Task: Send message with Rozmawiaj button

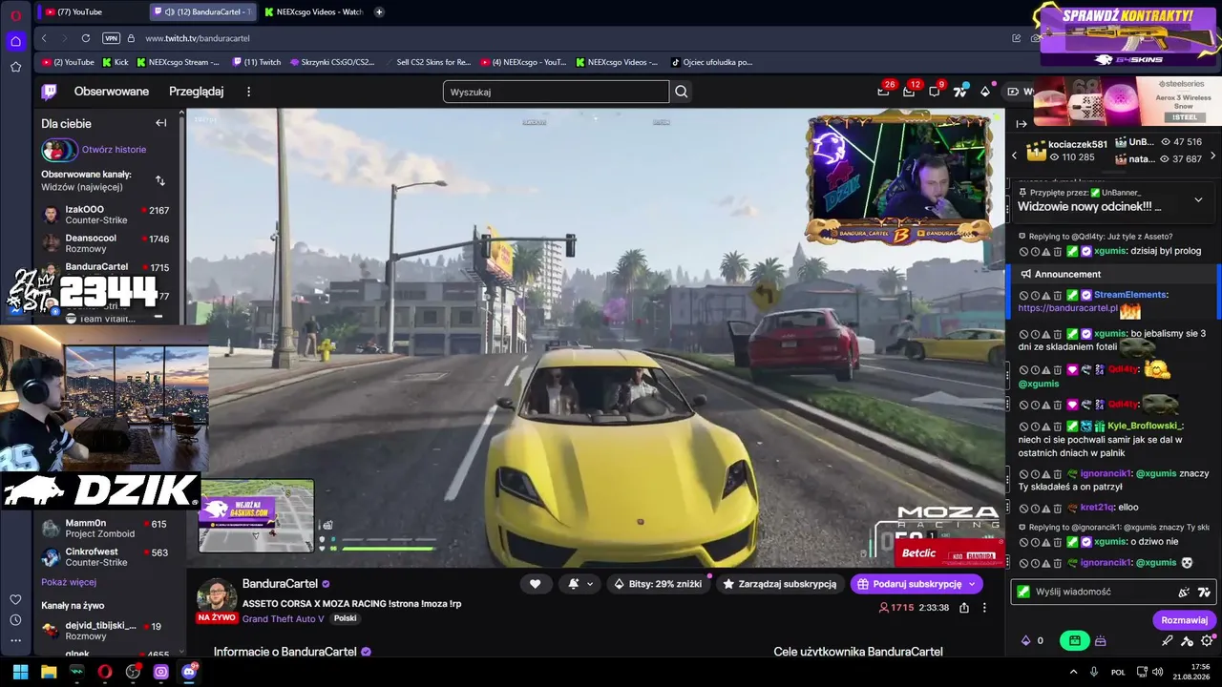Action: 1184,620
